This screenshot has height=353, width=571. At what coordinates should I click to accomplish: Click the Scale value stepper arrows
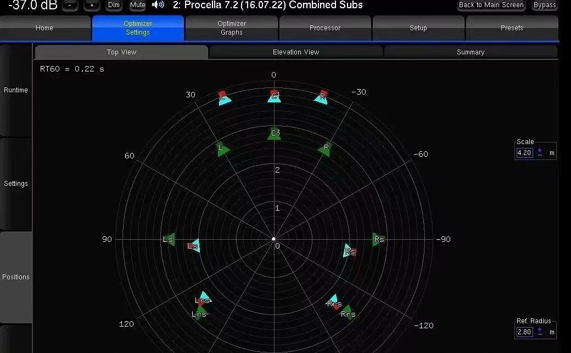point(540,153)
